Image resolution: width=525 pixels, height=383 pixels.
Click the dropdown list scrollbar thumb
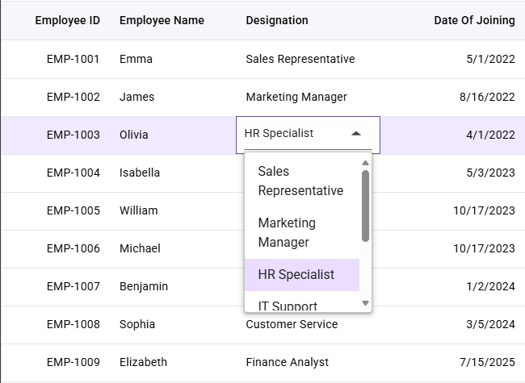365,206
